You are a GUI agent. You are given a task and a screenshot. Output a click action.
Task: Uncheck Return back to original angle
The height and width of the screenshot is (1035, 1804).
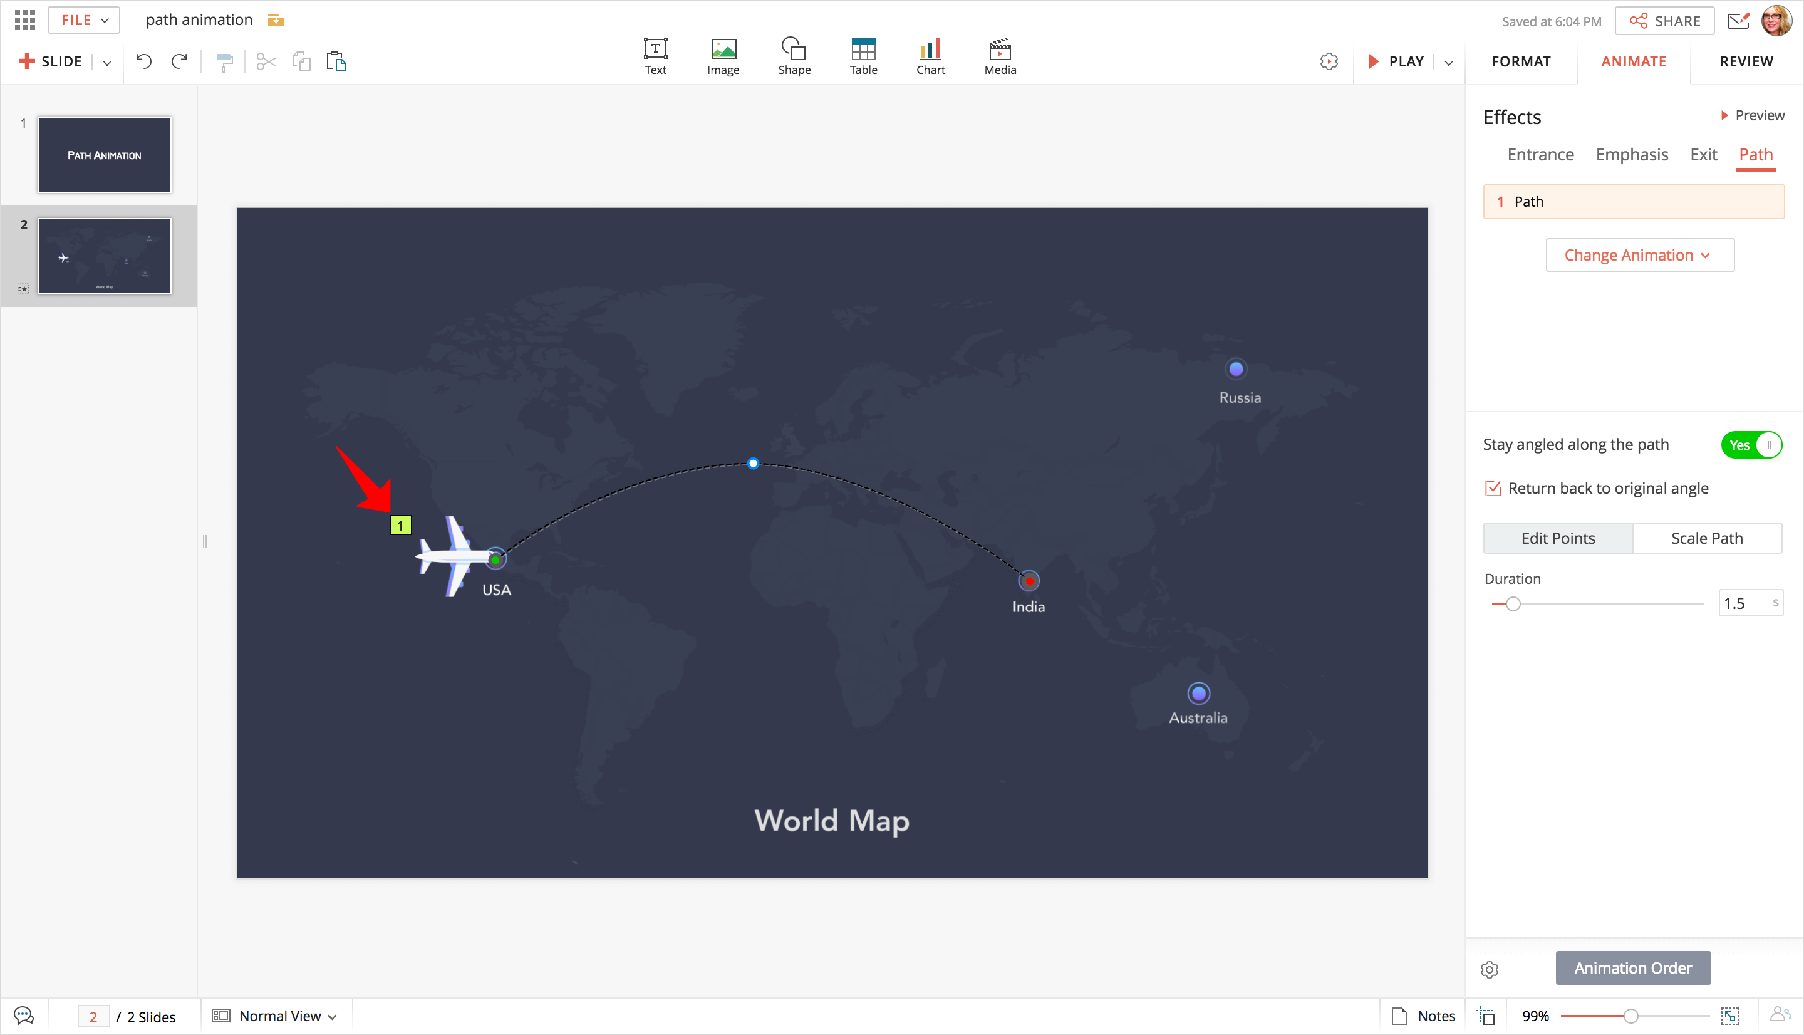click(1493, 488)
